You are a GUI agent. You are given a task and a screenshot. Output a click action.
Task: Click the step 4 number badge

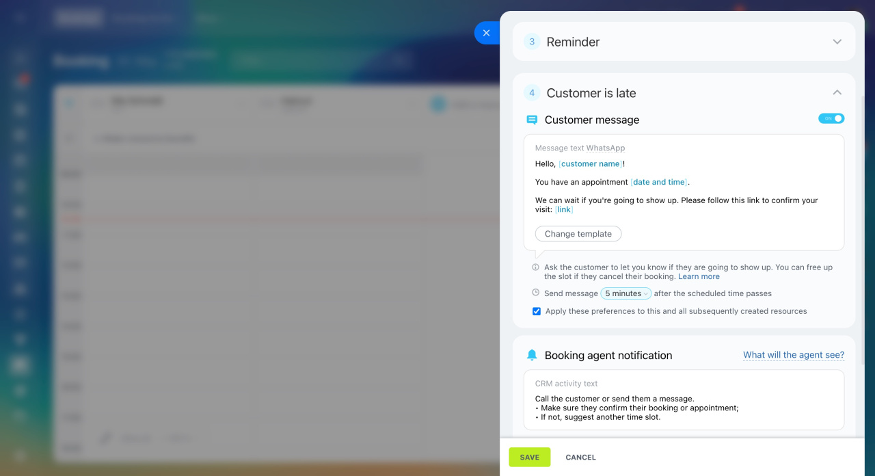532,93
